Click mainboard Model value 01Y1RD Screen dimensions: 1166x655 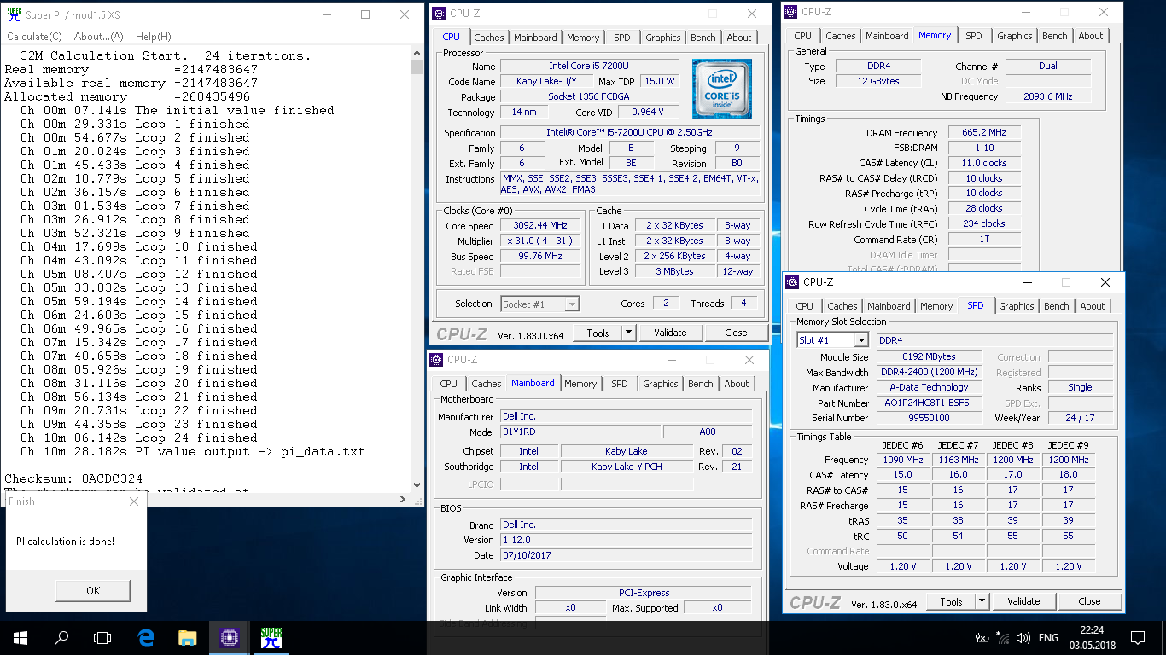click(x=580, y=432)
